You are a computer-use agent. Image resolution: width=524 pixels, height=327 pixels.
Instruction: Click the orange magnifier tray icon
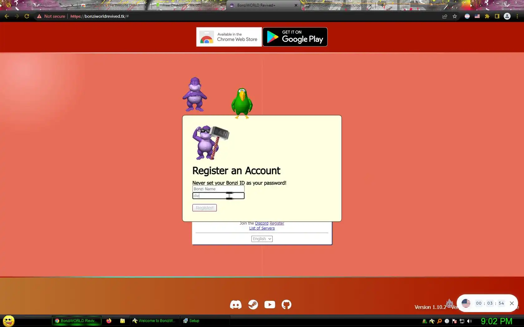point(439,321)
